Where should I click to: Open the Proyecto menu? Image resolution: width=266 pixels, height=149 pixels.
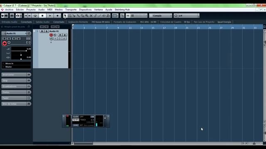click(31, 10)
